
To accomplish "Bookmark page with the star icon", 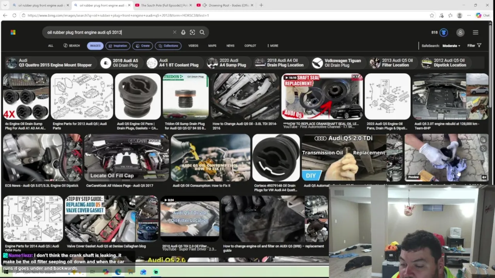I will point(432,15).
